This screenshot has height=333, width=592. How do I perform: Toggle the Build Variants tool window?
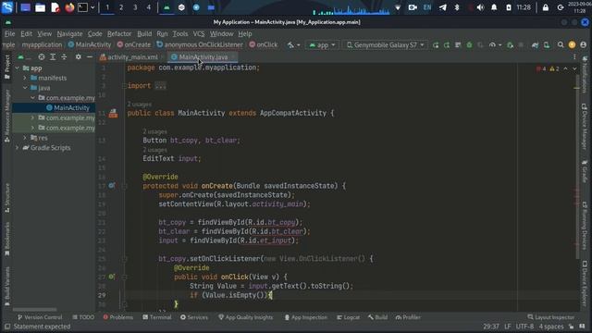click(6, 286)
